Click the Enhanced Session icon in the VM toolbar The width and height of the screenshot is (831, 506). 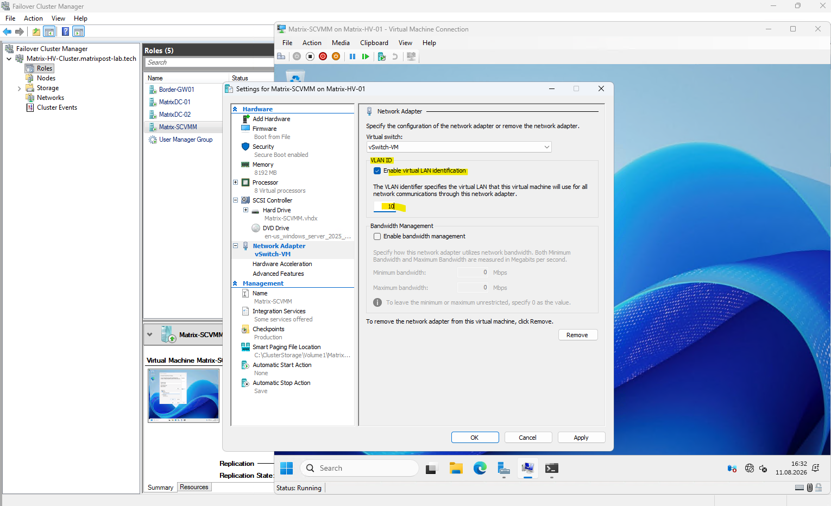click(411, 56)
